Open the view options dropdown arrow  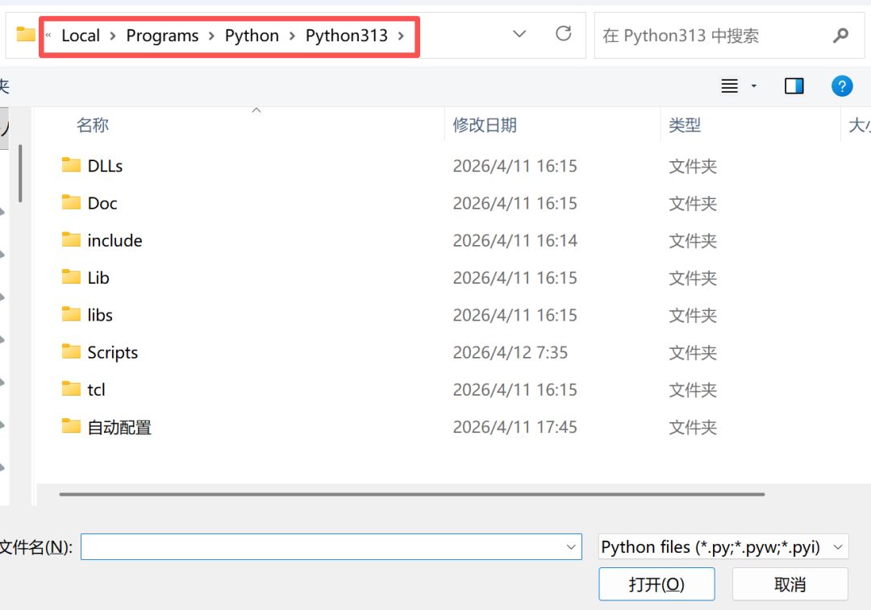coord(754,86)
